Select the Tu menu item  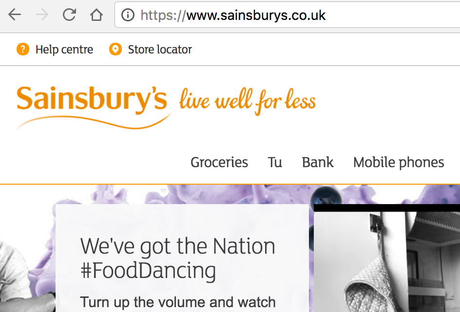click(275, 162)
